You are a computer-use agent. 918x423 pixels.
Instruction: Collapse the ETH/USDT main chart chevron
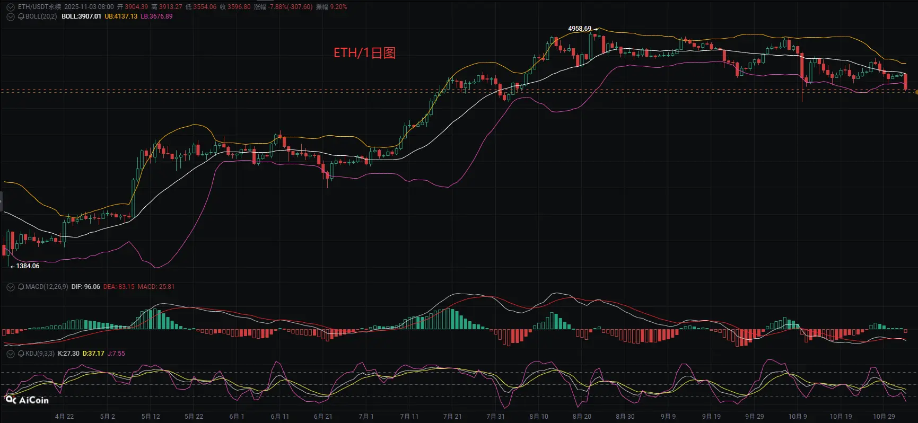tap(10, 7)
